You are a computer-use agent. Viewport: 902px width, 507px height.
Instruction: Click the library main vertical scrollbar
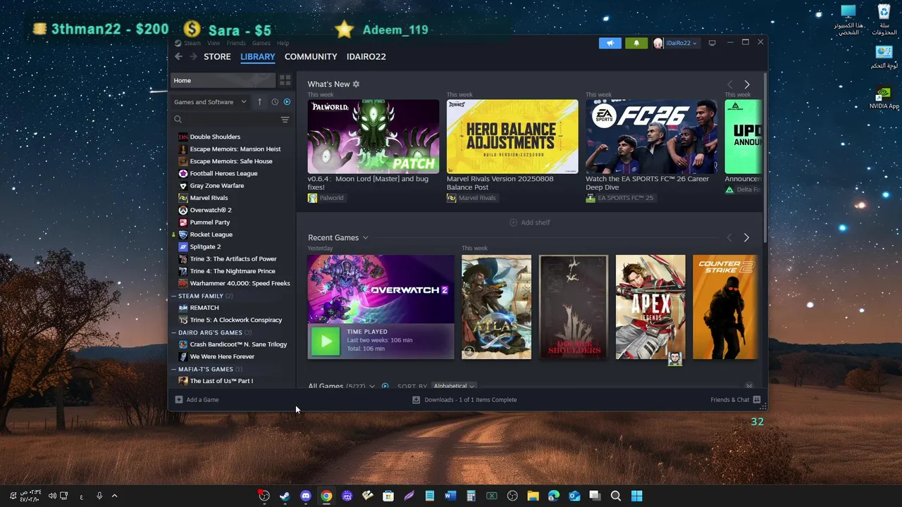tap(765, 156)
